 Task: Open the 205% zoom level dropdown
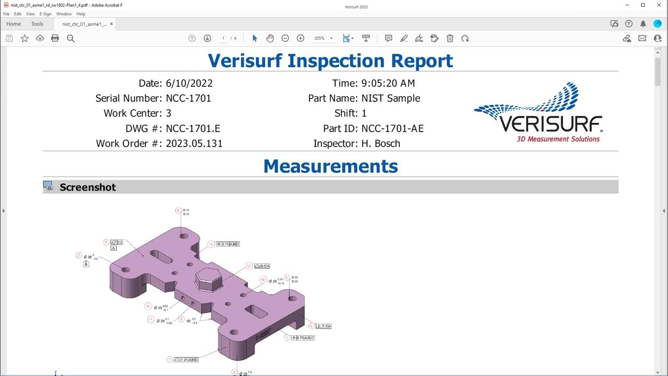point(323,38)
